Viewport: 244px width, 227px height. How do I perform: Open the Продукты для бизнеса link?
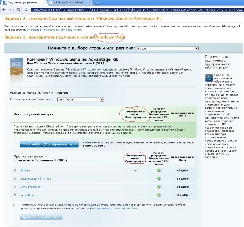click(x=35, y=179)
